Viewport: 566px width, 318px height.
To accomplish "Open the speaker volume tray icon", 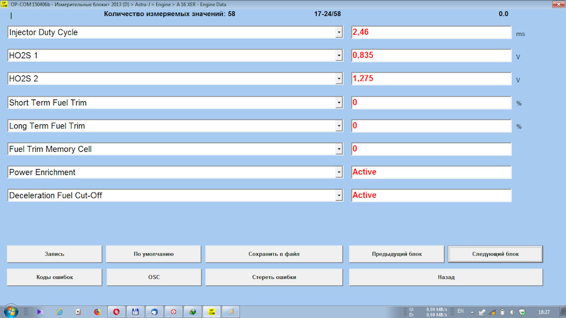I will tap(512, 312).
